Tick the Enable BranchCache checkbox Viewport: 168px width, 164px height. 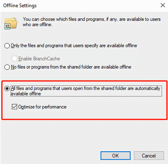[x=14, y=59]
